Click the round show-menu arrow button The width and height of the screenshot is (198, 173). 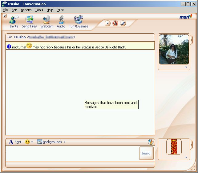[x=108, y=23]
